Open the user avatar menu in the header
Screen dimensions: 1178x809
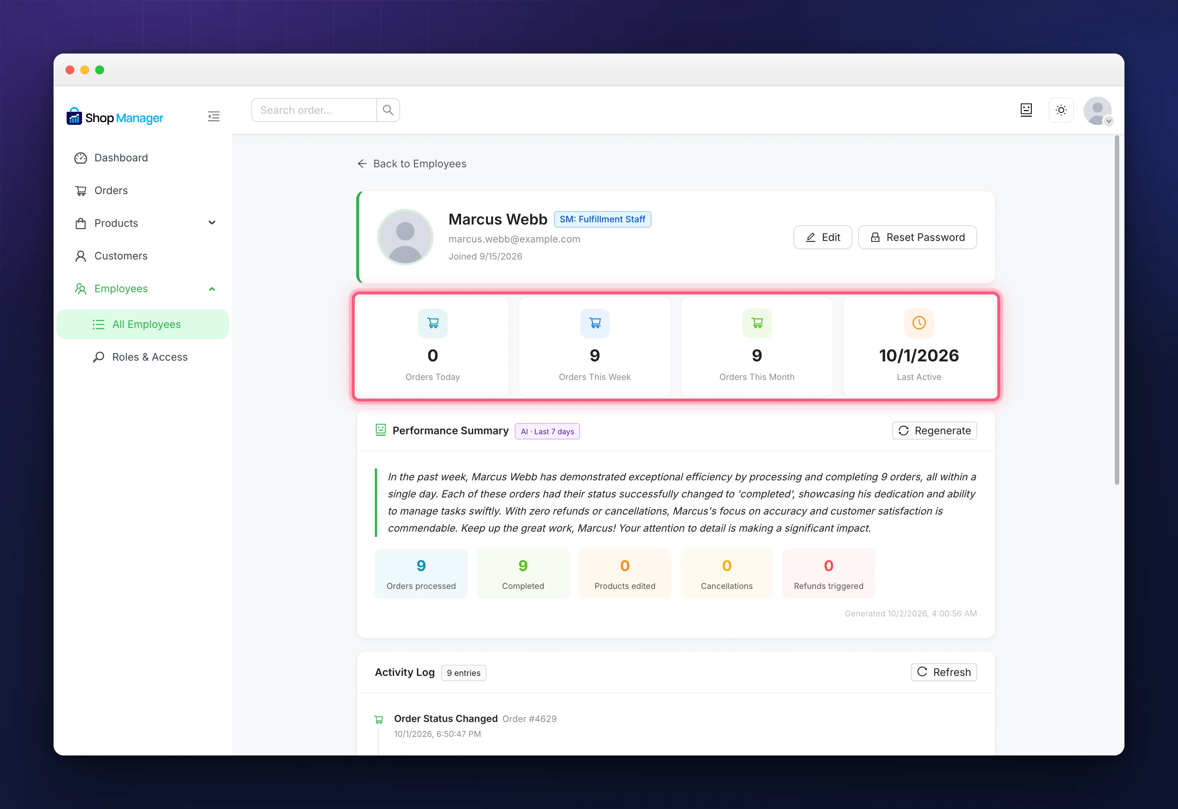click(1097, 110)
